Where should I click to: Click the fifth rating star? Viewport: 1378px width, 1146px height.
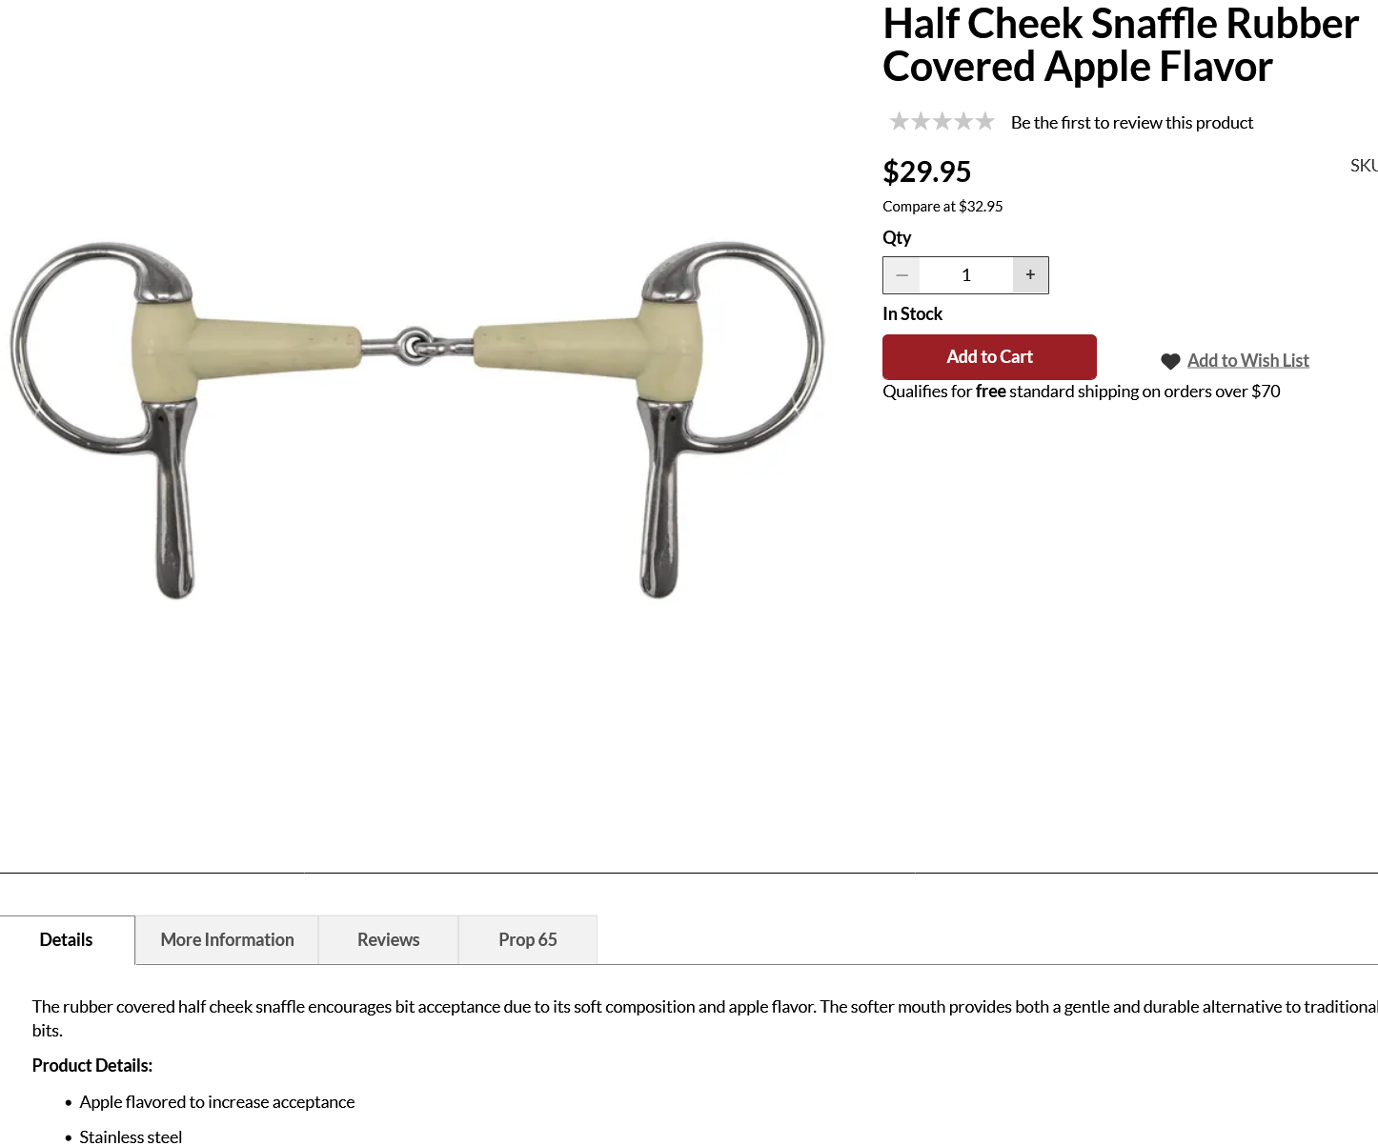click(984, 121)
